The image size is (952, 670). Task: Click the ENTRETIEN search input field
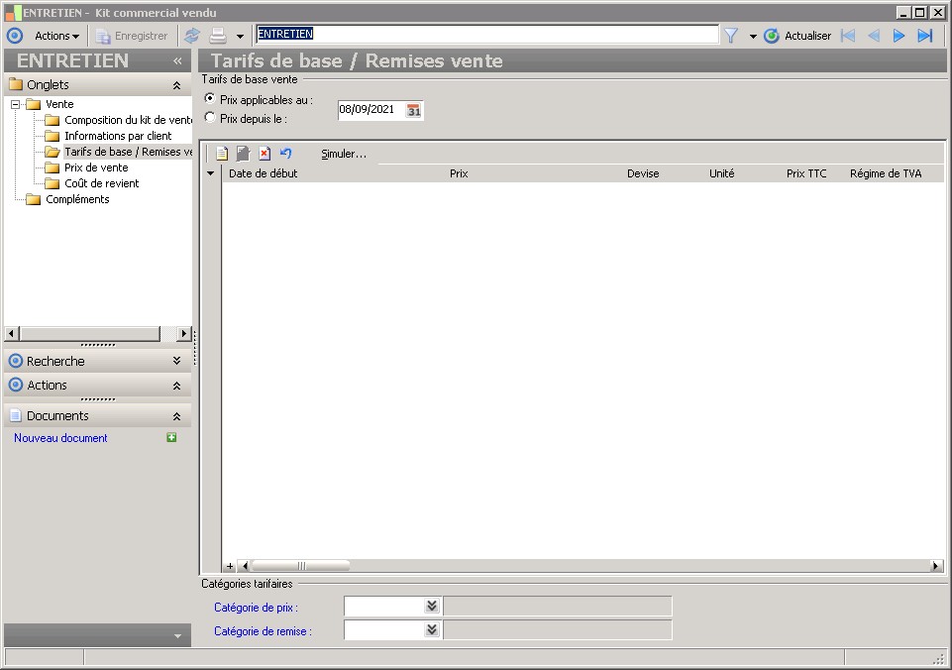(487, 34)
